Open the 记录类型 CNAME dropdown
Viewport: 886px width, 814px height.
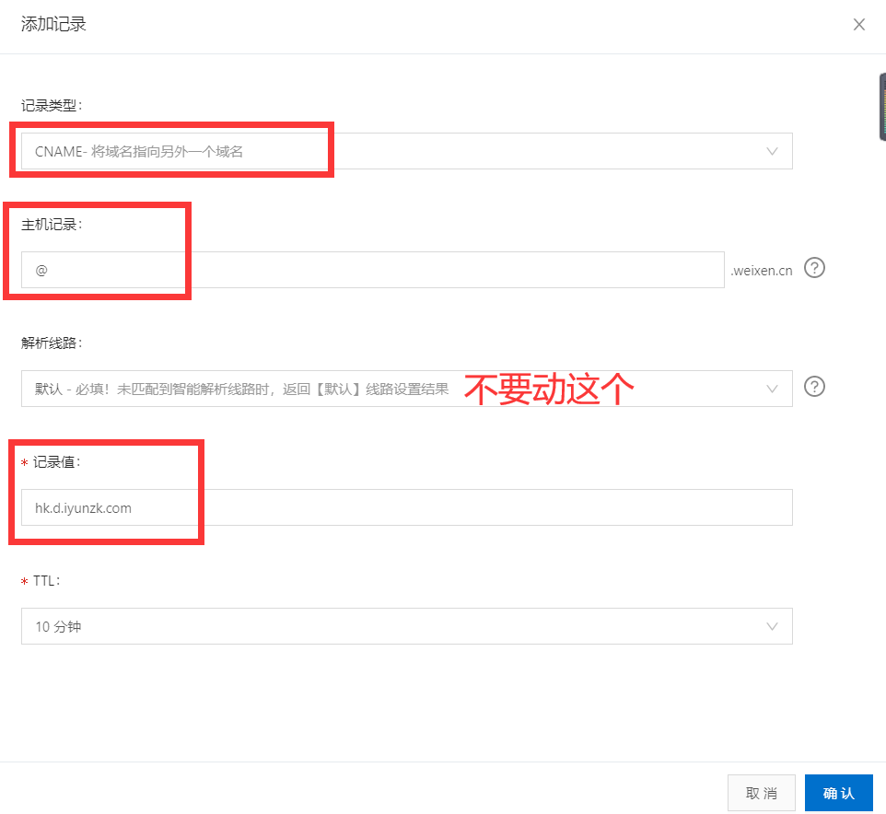407,151
